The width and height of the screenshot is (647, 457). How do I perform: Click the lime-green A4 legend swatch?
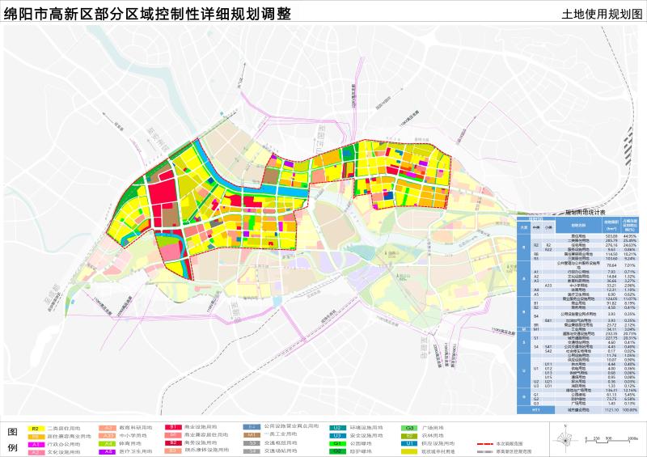(108, 443)
